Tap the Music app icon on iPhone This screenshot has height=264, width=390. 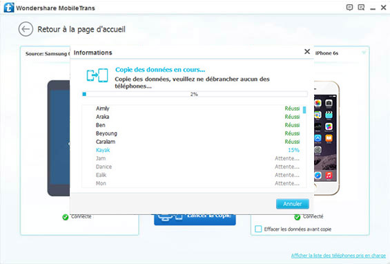[329, 175]
